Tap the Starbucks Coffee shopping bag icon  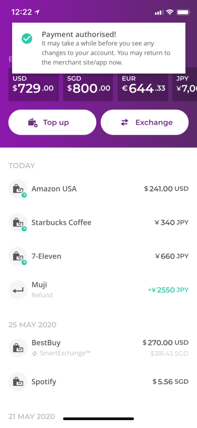coord(18,222)
